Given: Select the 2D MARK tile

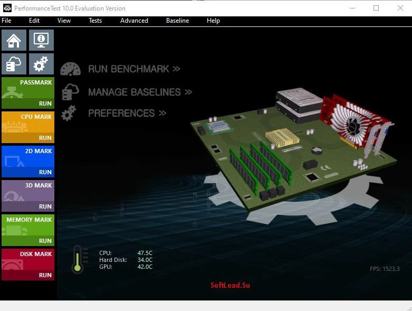Looking at the screenshot, I should (x=28, y=157).
